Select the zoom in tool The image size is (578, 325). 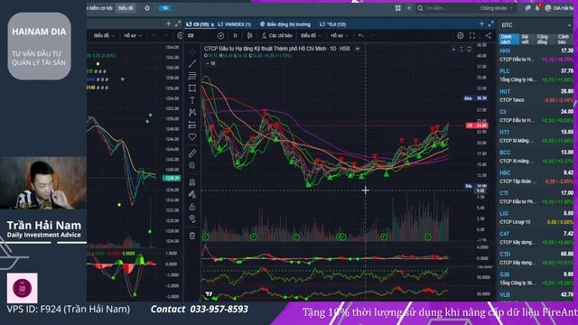click(192, 165)
